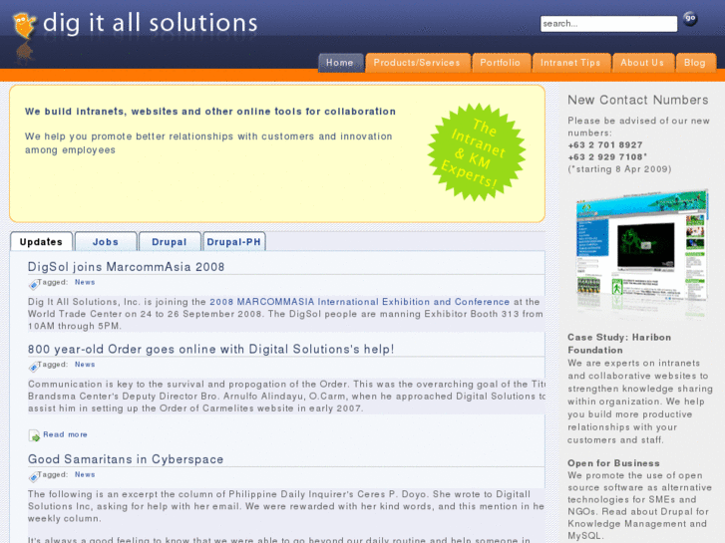Viewport: 725px width, 543px height.
Task: Click News tag under 800 year-old Order
Action: point(85,364)
